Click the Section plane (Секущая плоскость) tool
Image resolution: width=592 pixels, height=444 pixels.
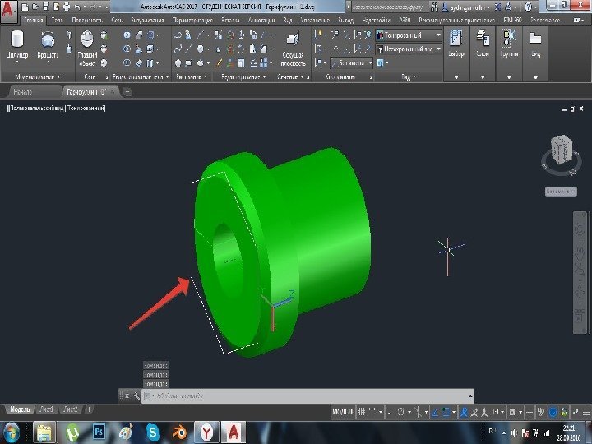(292, 47)
